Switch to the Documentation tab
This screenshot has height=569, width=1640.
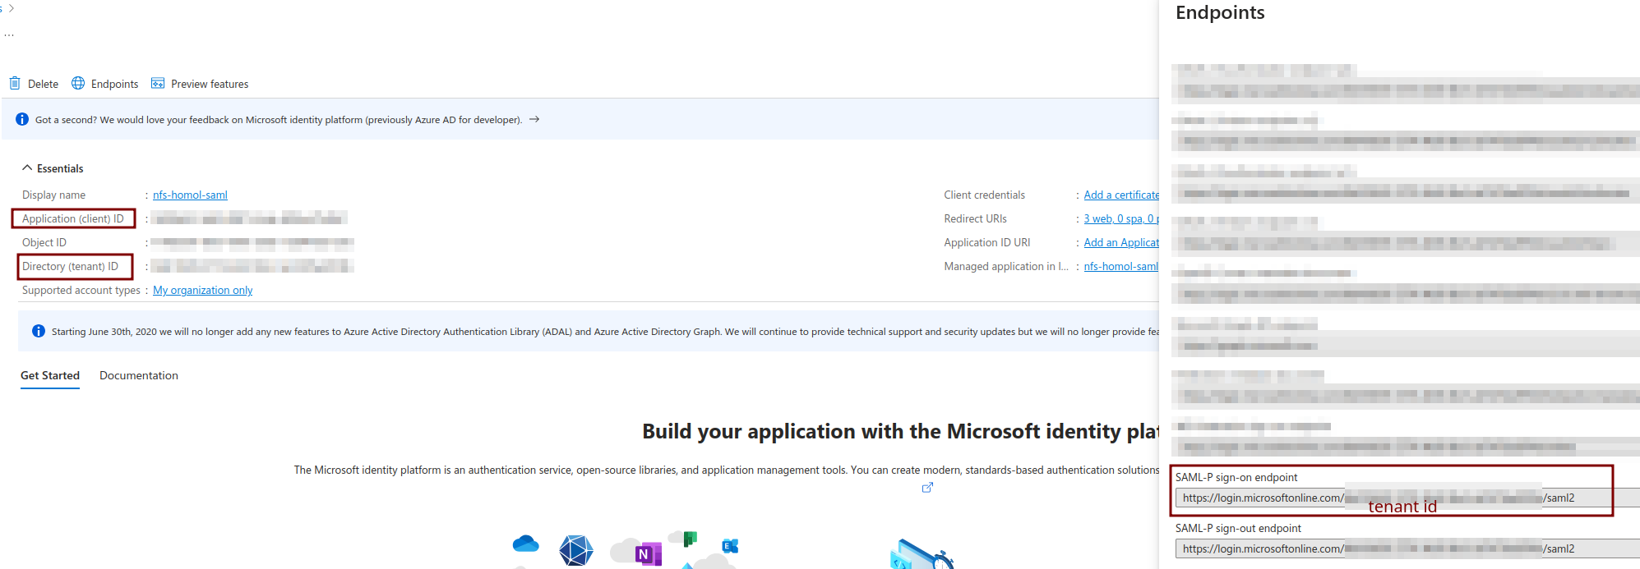click(138, 376)
